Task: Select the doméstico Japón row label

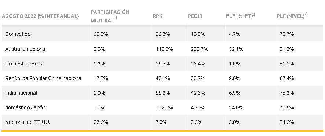Action: point(25,108)
